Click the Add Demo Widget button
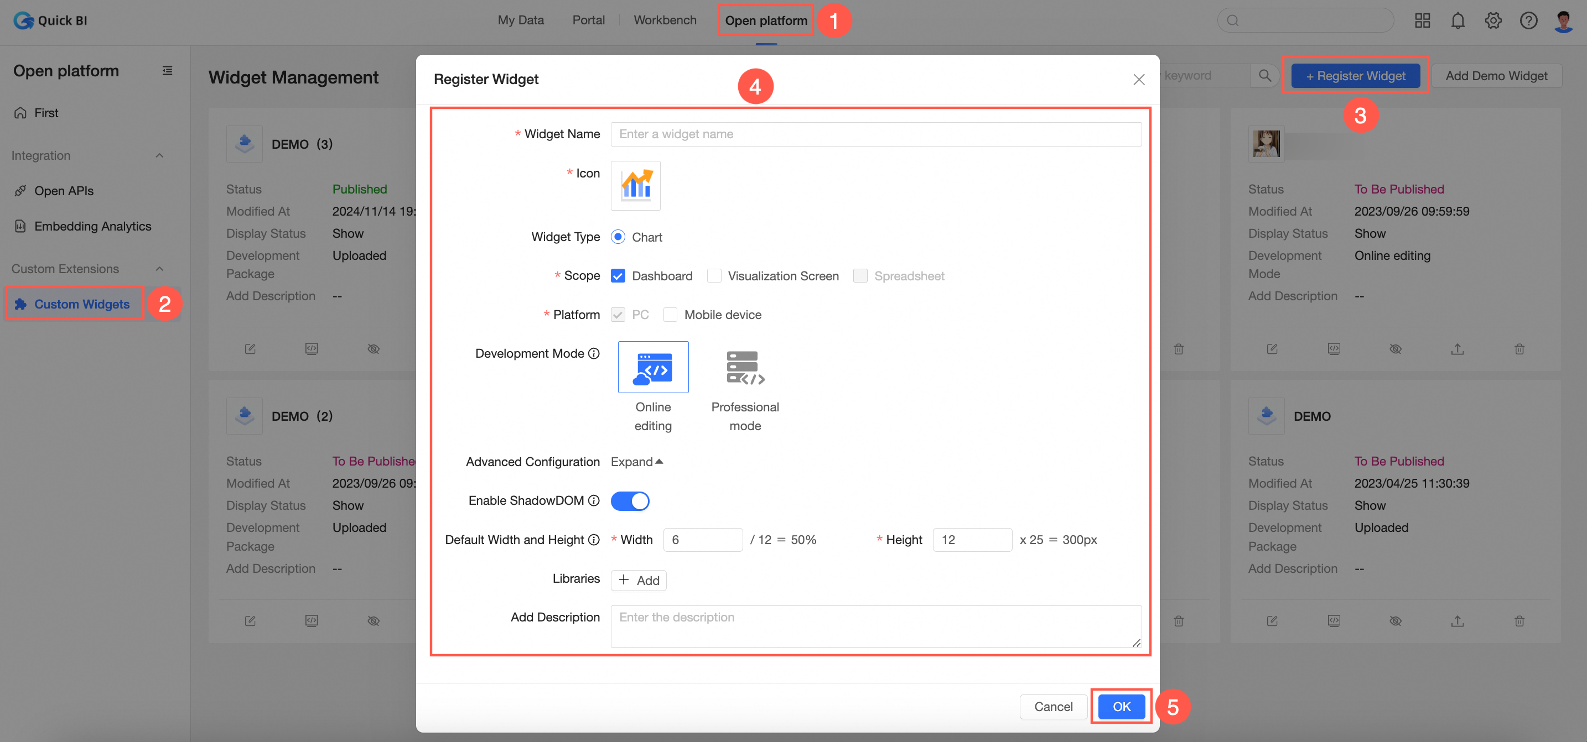1587x742 pixels. 1496,76
